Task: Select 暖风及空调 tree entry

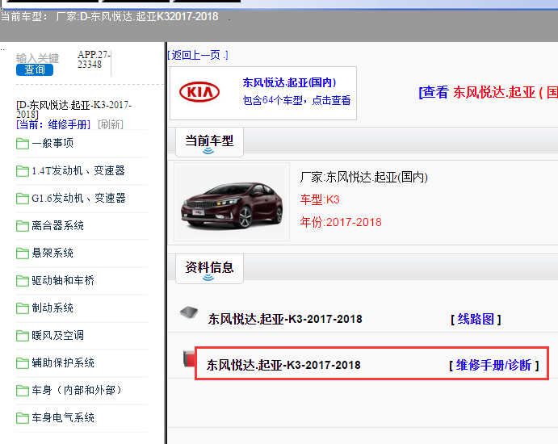Action: click(57, 335)
